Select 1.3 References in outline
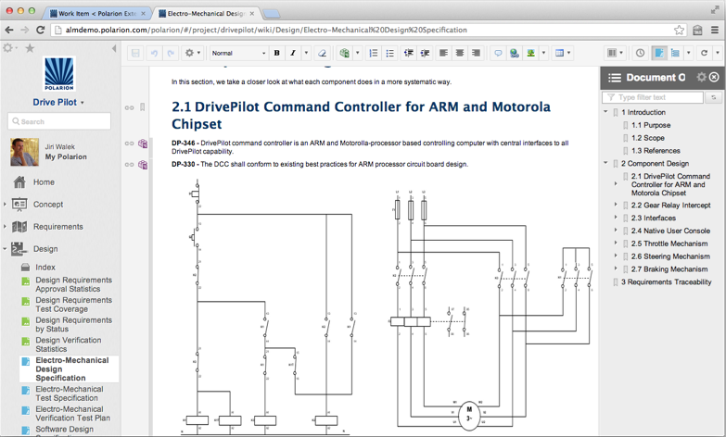Image resolution: width=726 pixels, height=437 pixels. pos(656,151)
